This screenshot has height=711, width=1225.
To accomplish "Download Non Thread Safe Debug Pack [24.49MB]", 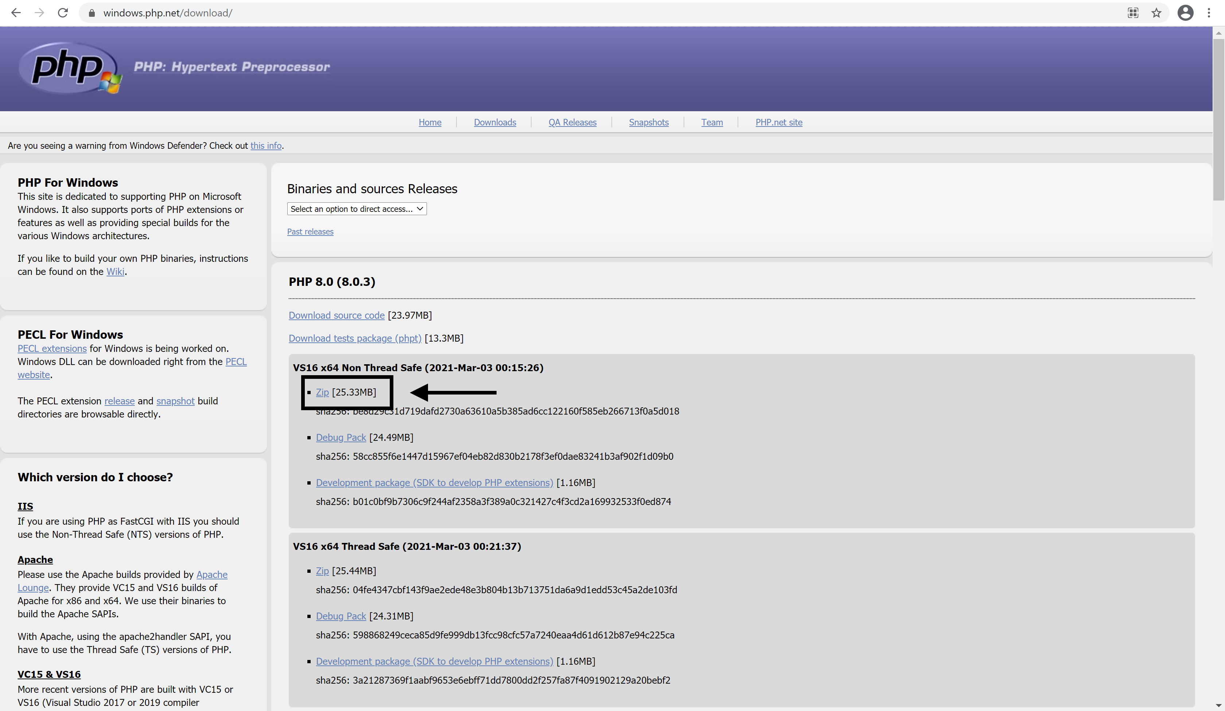I will (x=341, y=438).
